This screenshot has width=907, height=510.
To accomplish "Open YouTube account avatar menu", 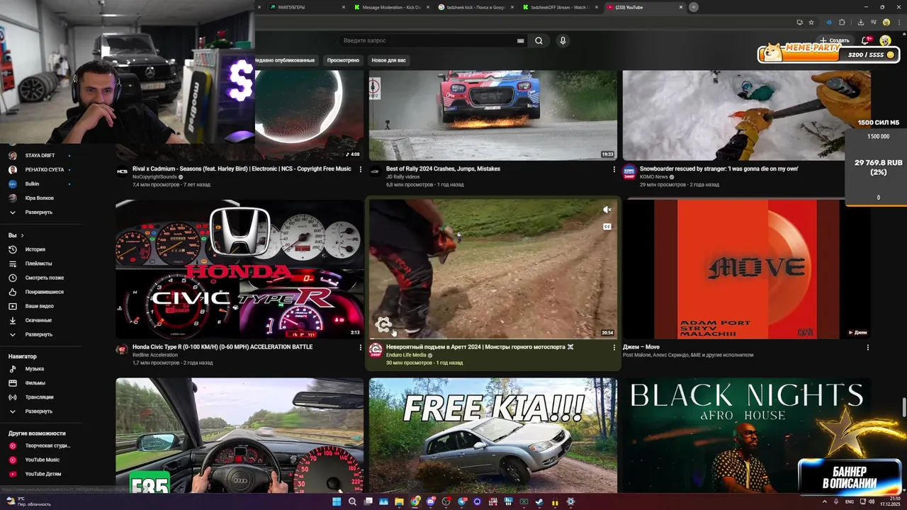I will click(x=885, y=40).
